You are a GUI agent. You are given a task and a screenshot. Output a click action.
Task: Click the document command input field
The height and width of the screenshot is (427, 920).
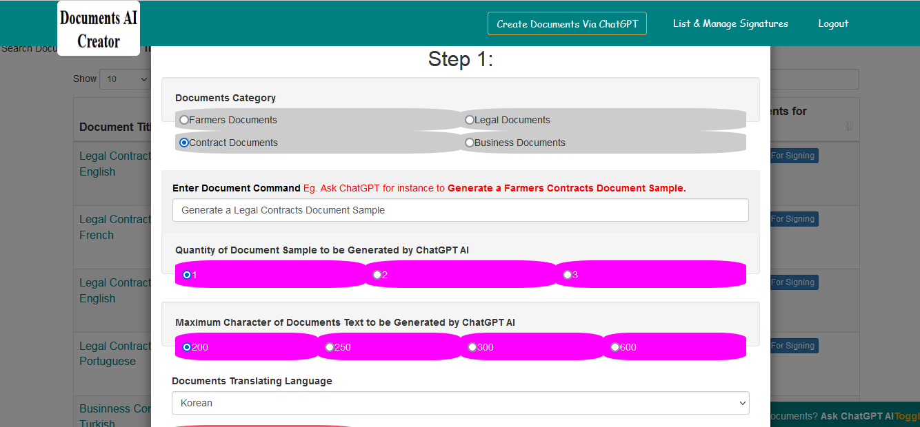click(x=460, y=210)
